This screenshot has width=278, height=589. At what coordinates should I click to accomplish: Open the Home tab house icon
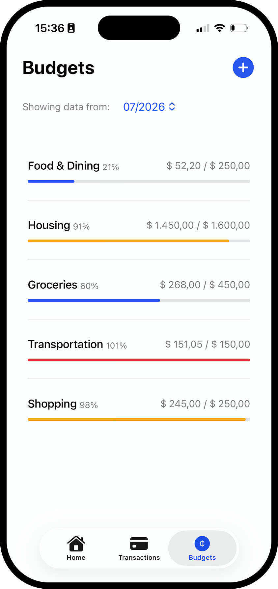76,544
